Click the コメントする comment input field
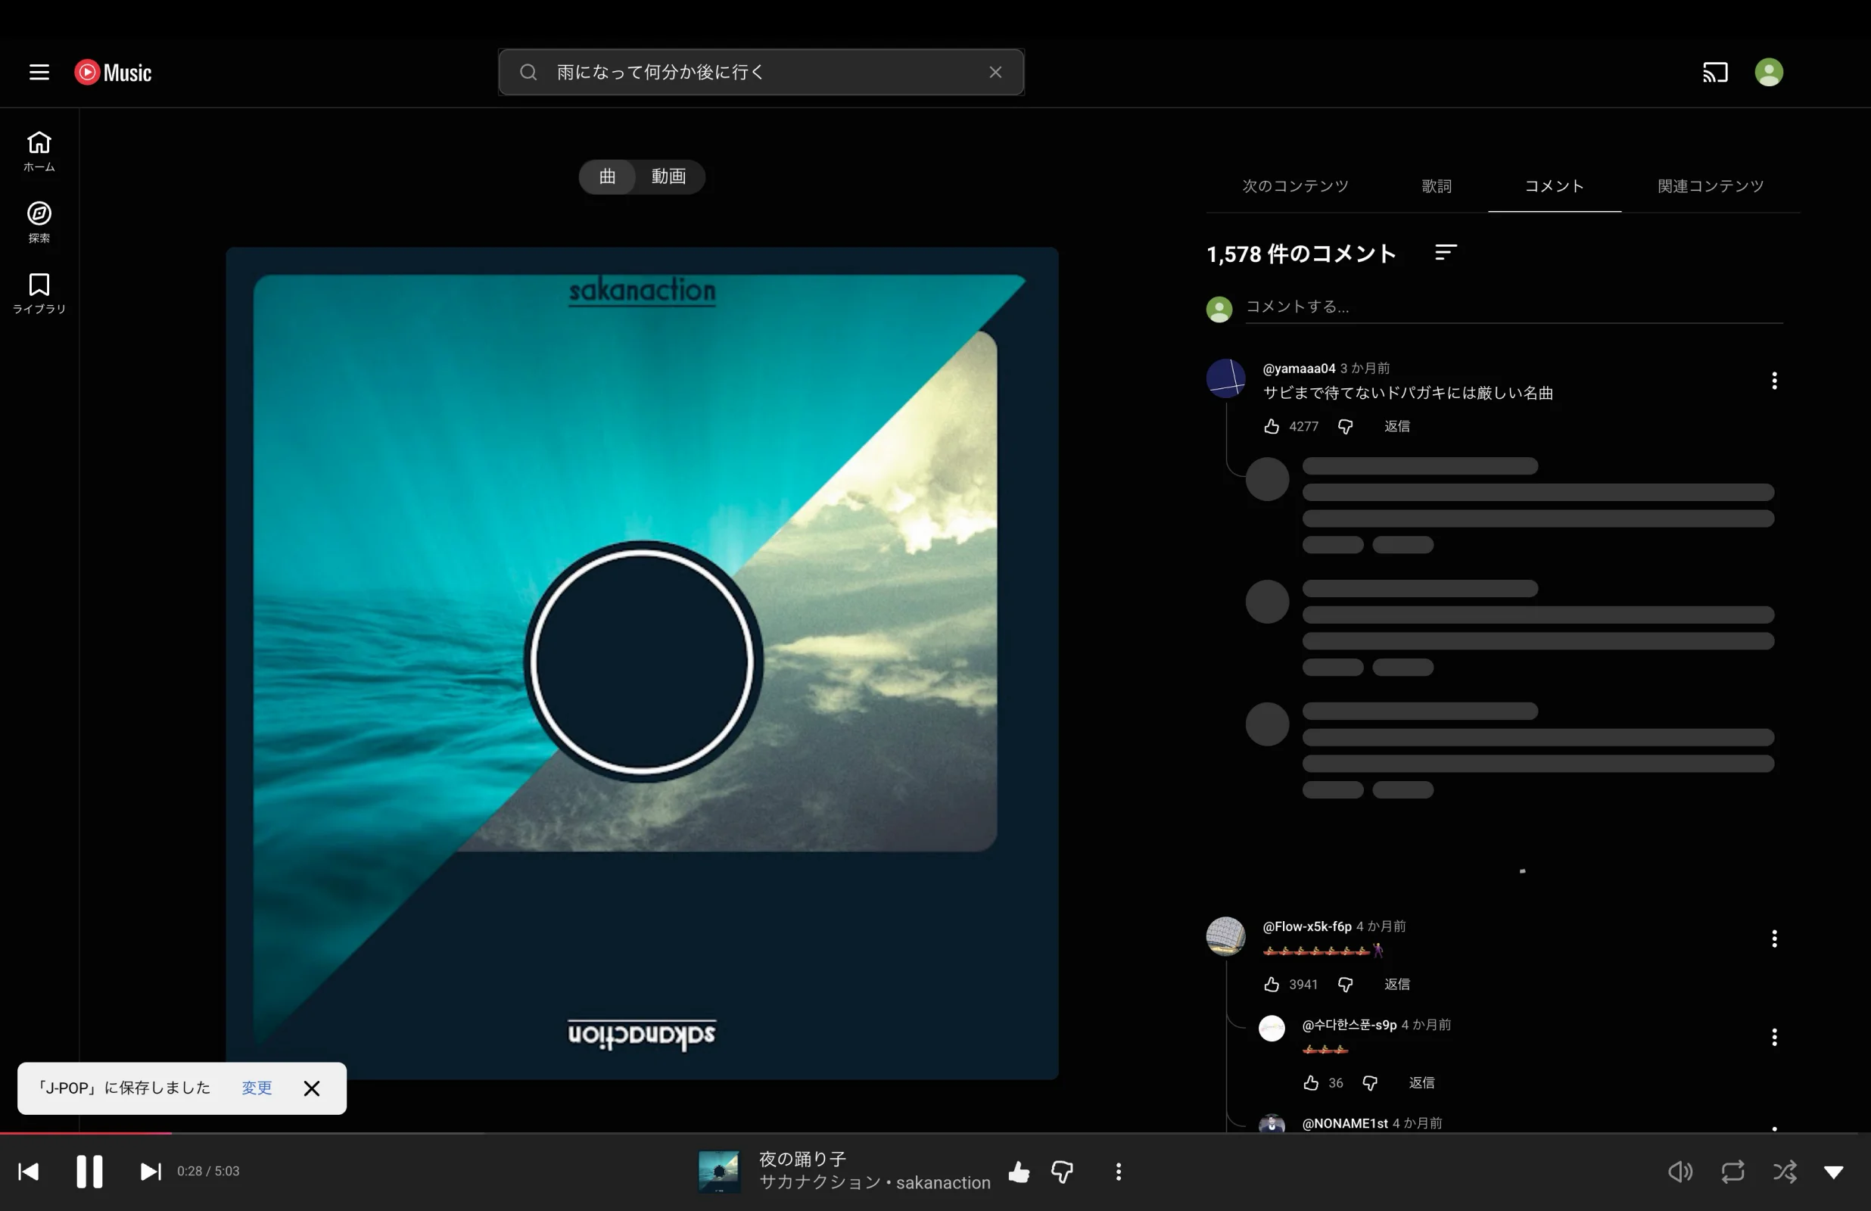 point(1514,307)
